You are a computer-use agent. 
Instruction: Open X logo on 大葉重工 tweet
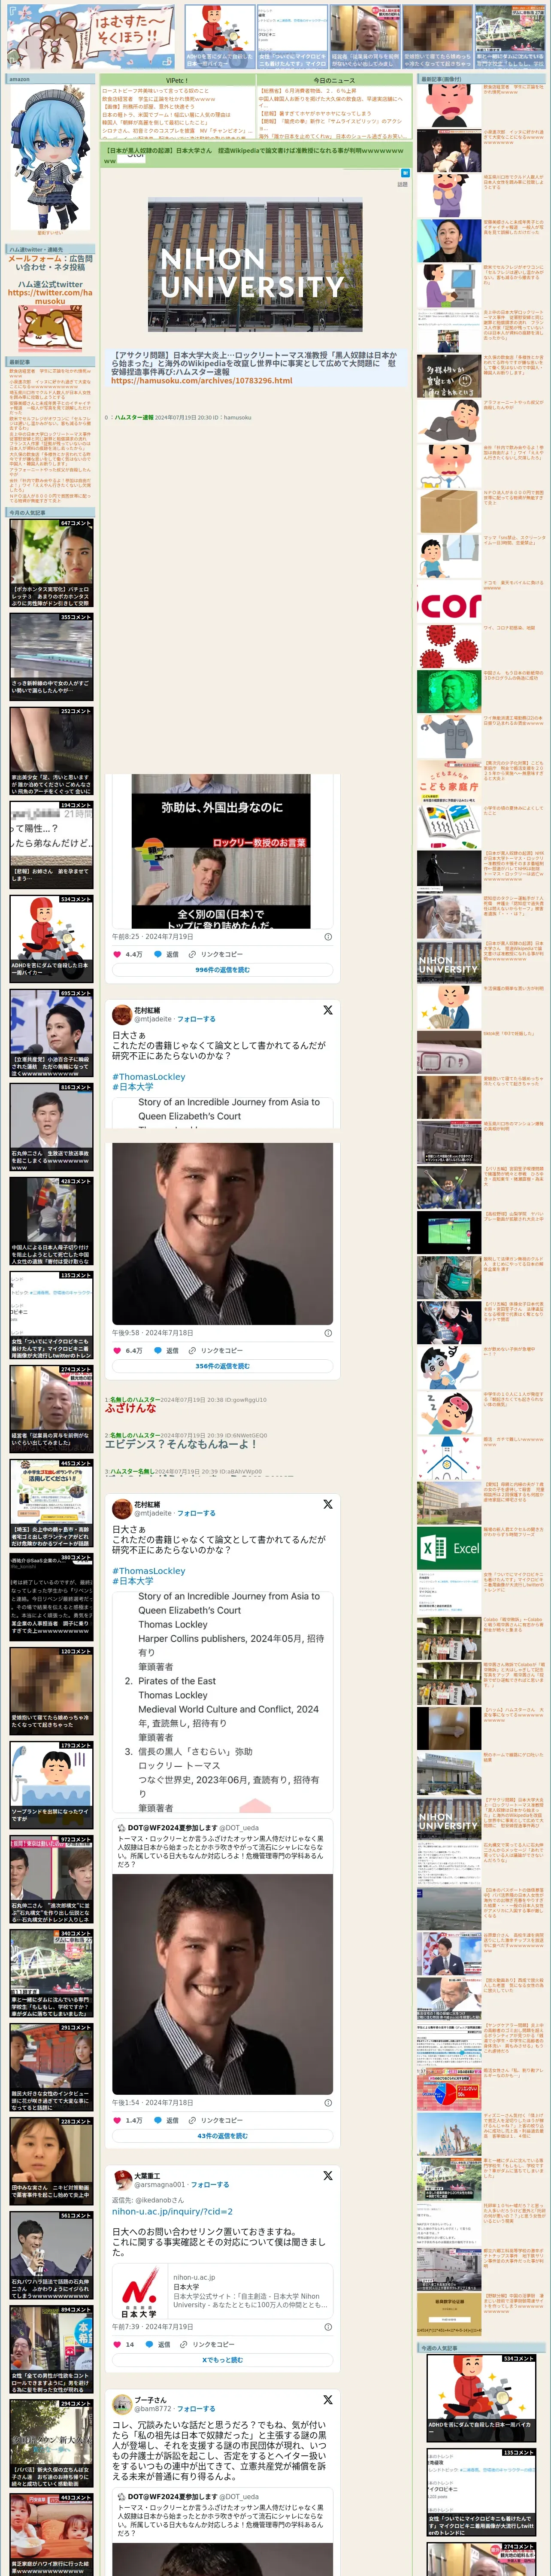tap(327, 2176)
